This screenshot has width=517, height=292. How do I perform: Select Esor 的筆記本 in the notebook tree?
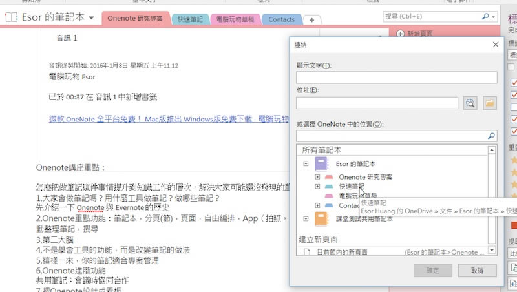click(355, 164)
